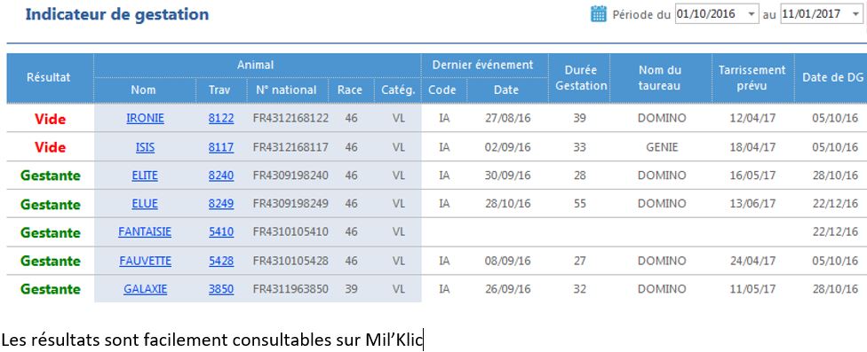867x352 pixels.
Task: Click work number 8122 link
Action: (221, 118)
